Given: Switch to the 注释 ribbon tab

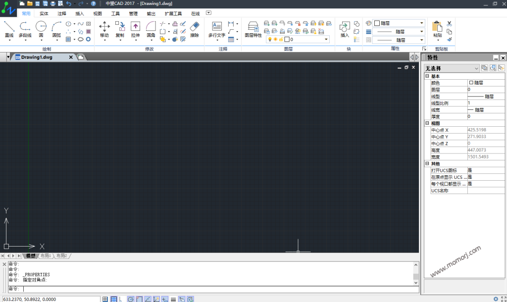Looking at the screenshot, I should pos(62,14).
